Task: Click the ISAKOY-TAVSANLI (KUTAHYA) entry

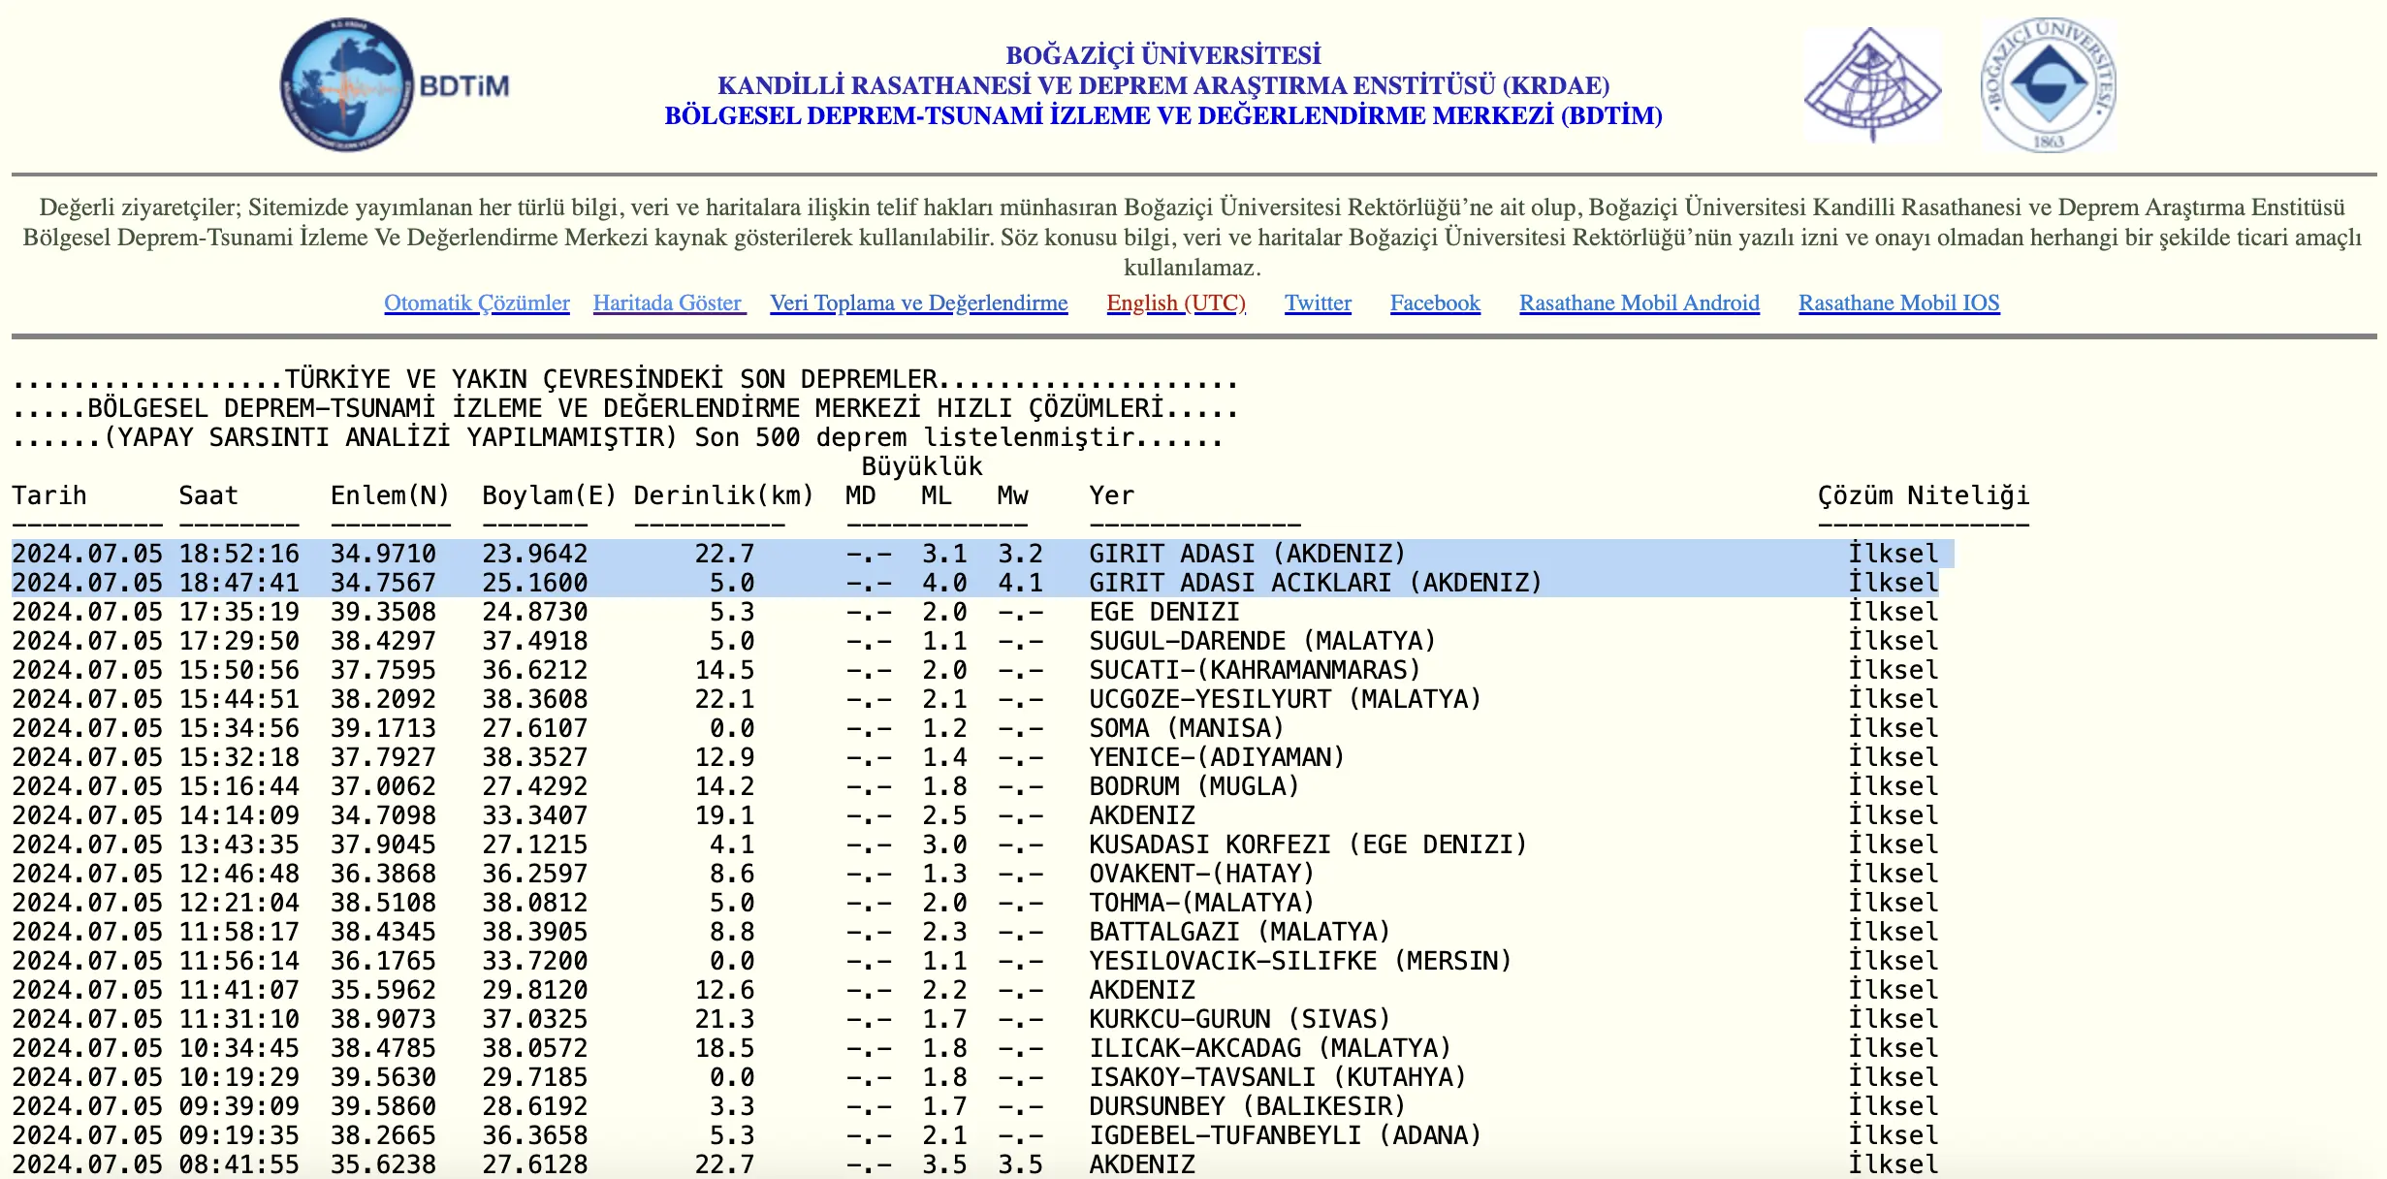Action: 1277,1077
